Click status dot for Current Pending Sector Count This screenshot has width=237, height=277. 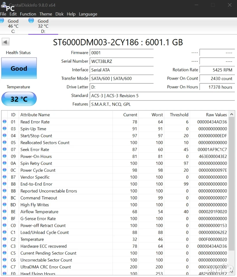pyautogui.click(x=5, y=253)
